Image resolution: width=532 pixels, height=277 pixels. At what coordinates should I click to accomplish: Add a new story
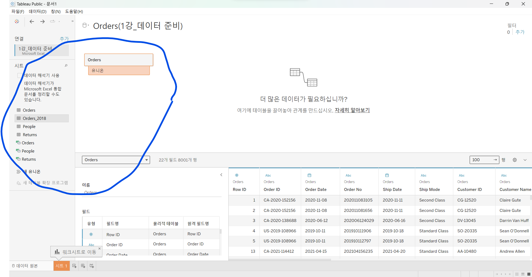point(92,266)
